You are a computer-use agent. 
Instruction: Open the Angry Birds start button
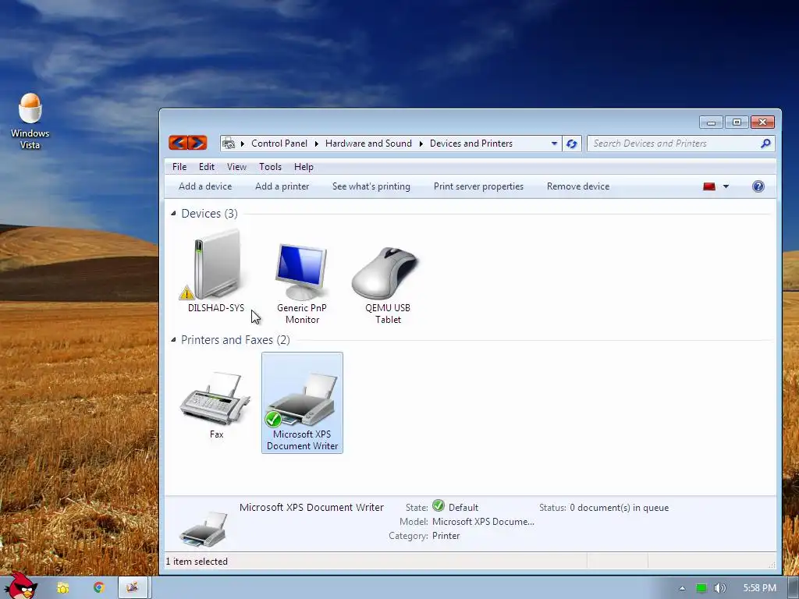(20, 585)
